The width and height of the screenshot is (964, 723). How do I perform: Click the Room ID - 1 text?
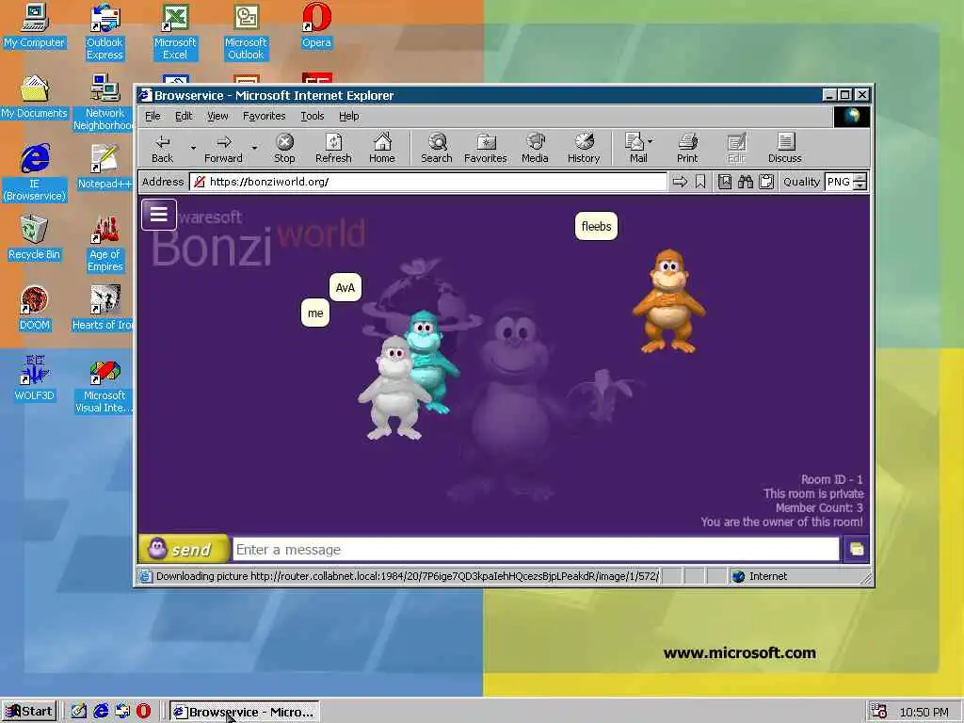tap(832, 479)
